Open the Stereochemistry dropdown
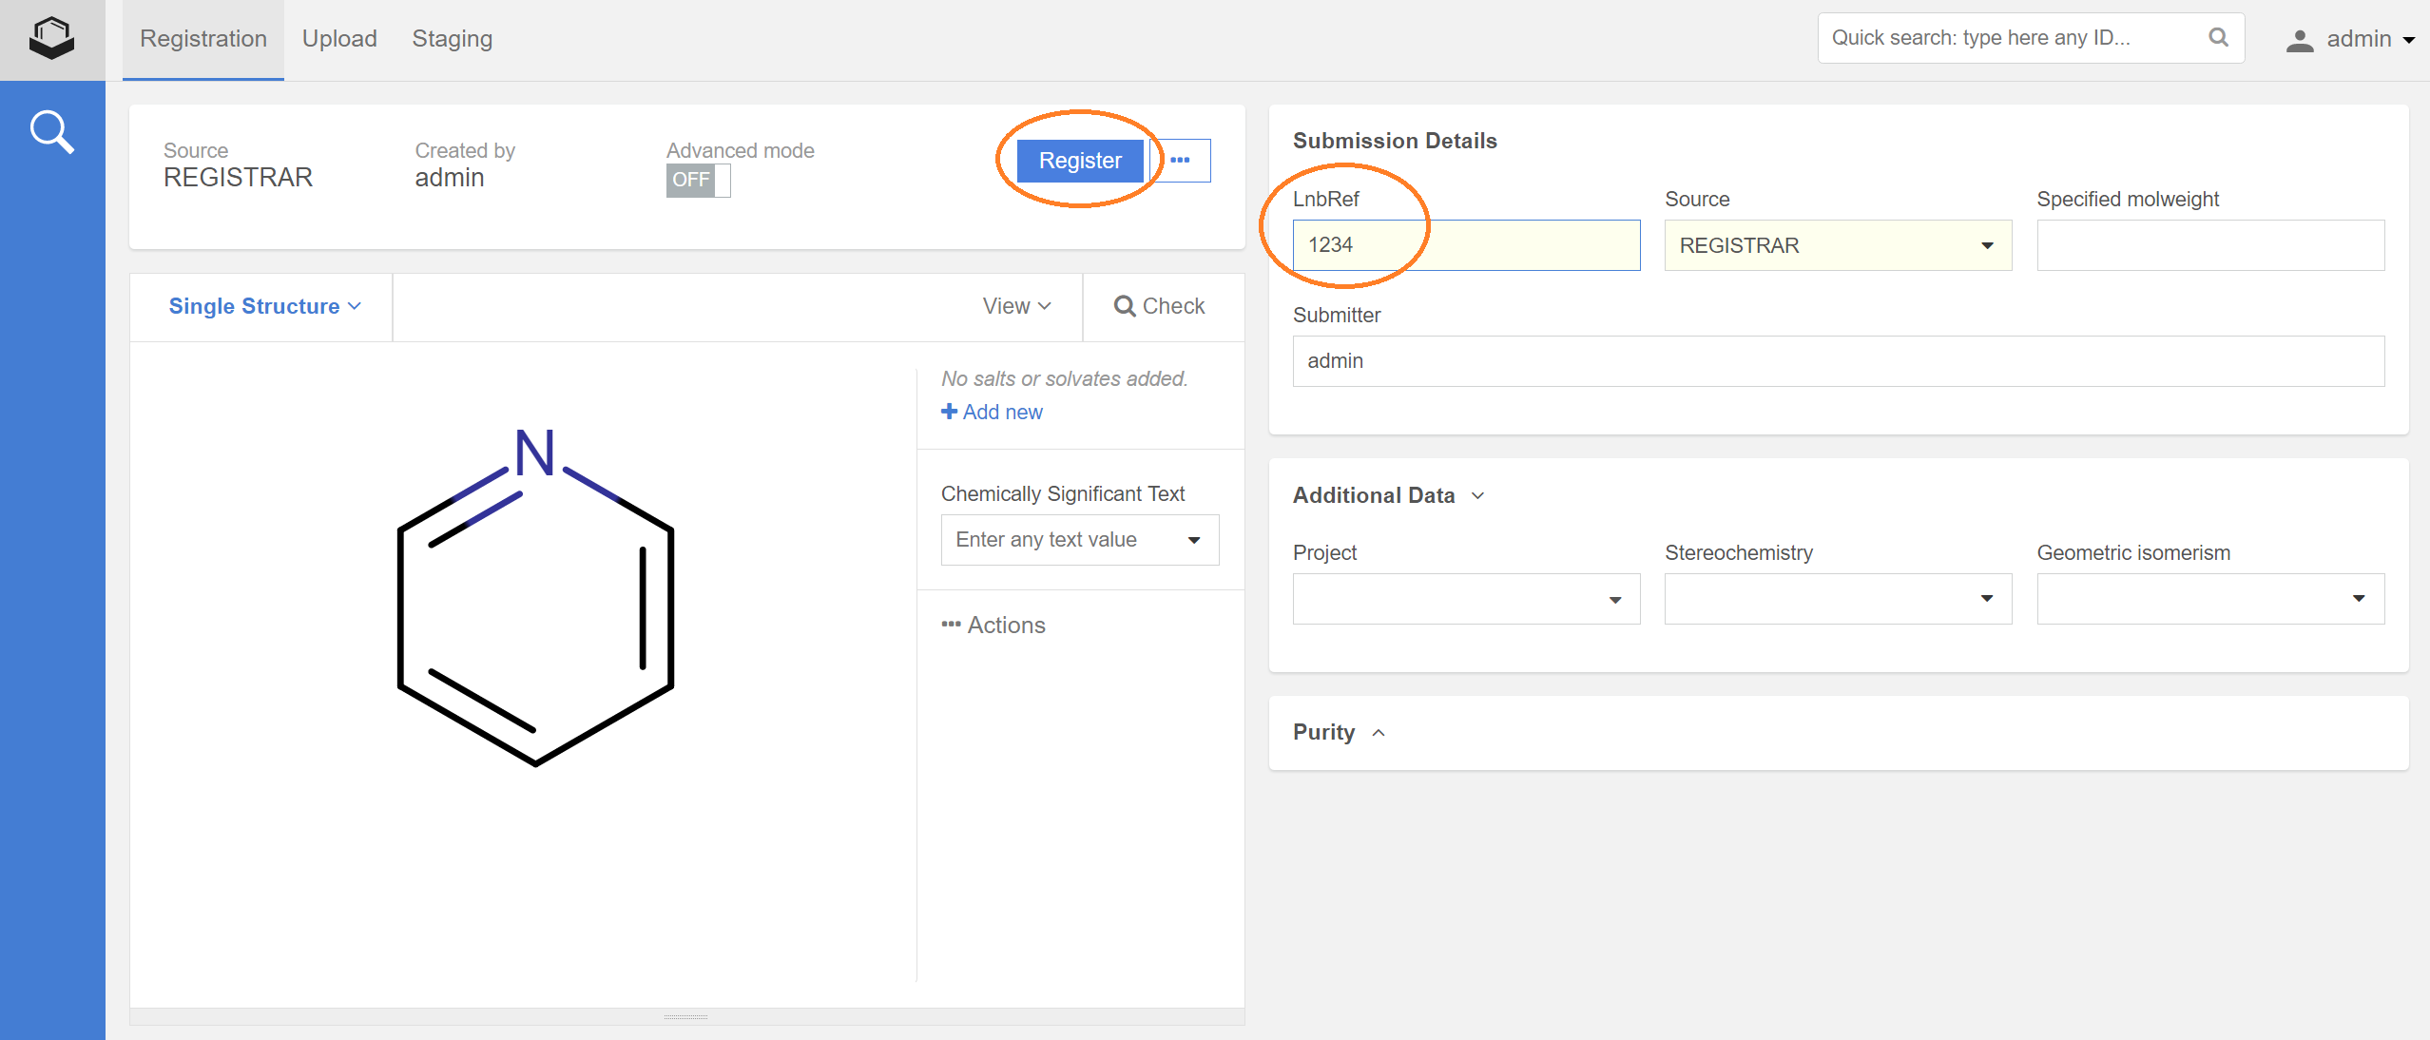Viewport: 2430px width, 1040px height. coord(1838,599)
